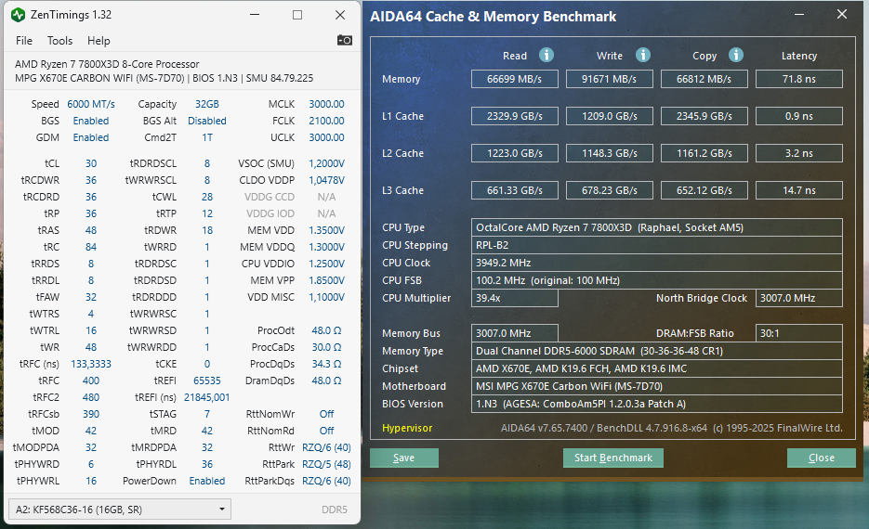Click the DDR5 label in ZenTimings
Image resolution: width=869 pixels, height=529 pixels.
(335, 510)
